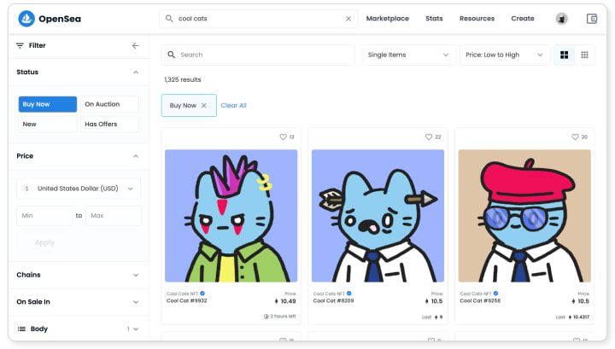Open Cool Cat #9258 image with beret

524,216
